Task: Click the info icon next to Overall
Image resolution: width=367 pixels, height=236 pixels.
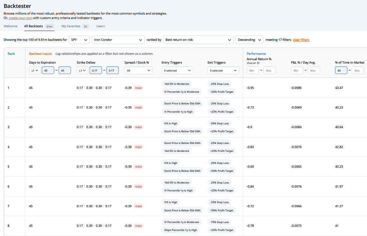Action: point(258,63)
